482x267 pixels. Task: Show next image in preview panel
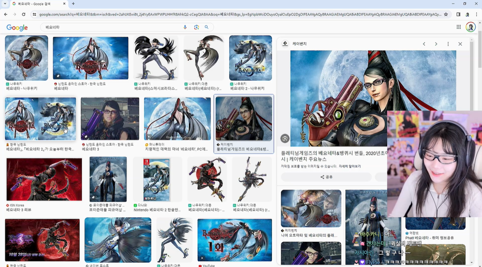pyautogui.click(x=436, y=44)
